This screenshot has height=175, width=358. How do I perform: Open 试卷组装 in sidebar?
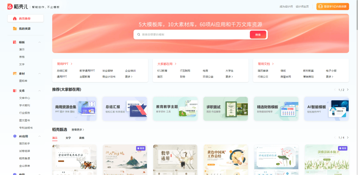coord(25,151)
